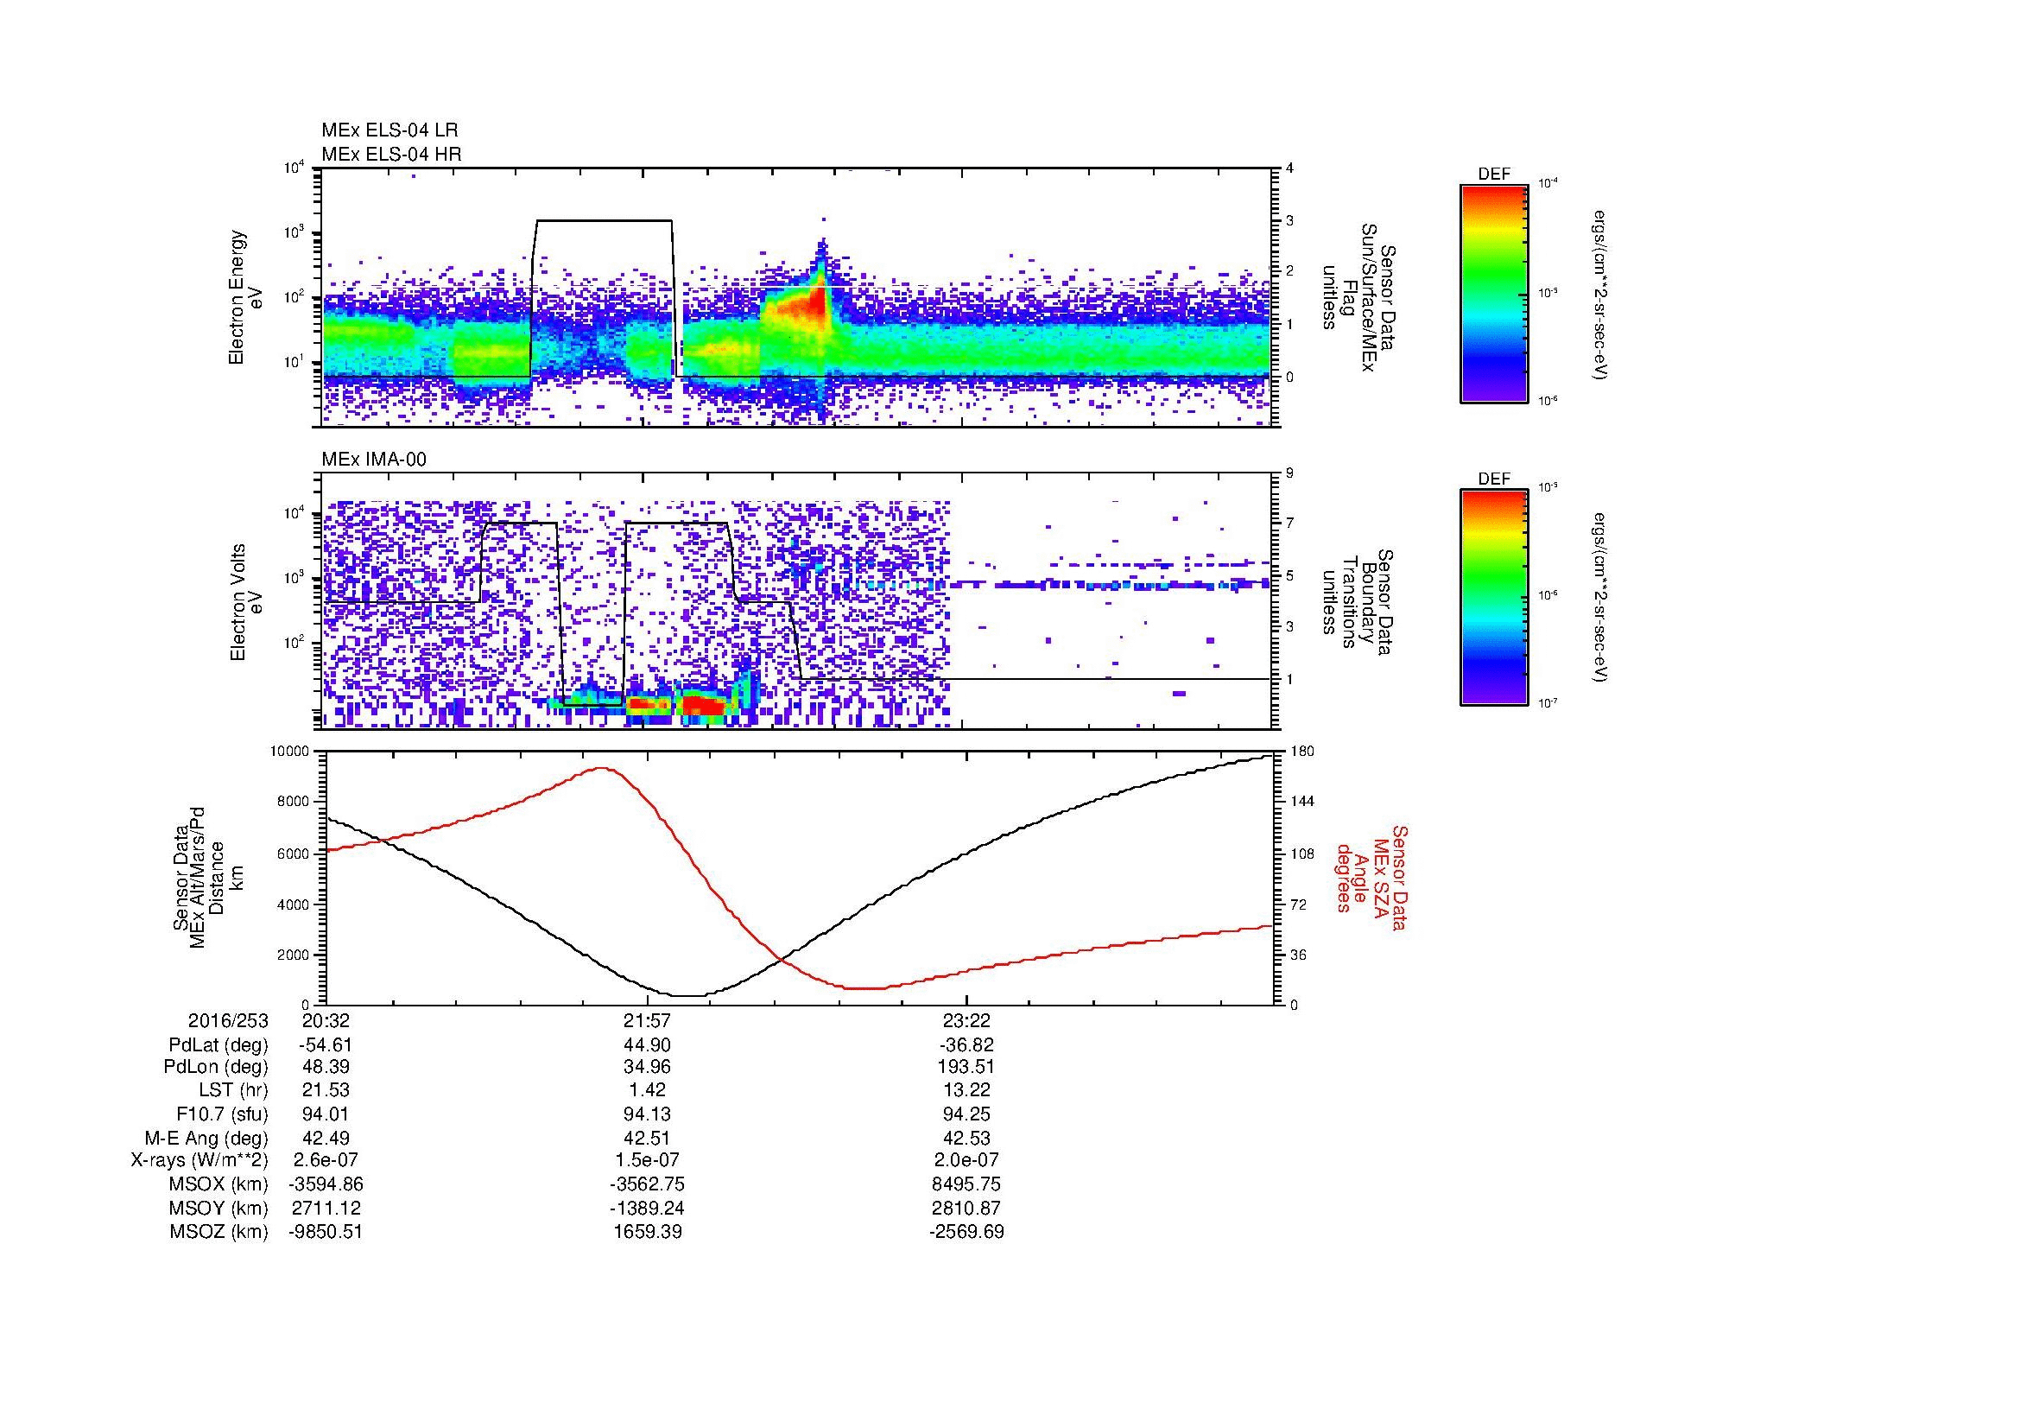Screen dimensions: 2020x1428
Task: Select the 'PdLon (deg)' row label
Action: tap(216, 1067)
